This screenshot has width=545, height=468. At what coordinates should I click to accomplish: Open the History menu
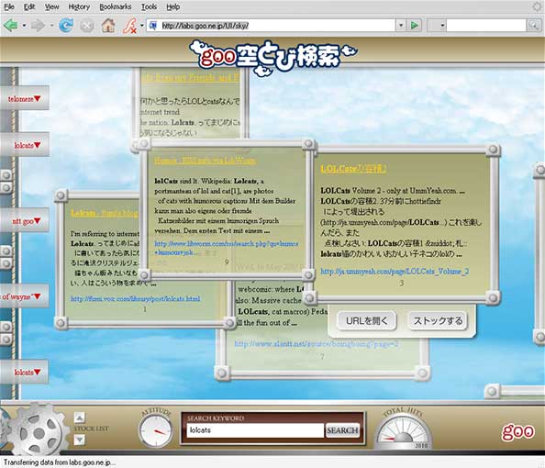click(79, 6)
